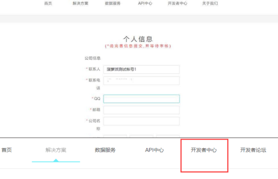Click the red-highlighted 开发者中心 tab

tap(204, 150)
